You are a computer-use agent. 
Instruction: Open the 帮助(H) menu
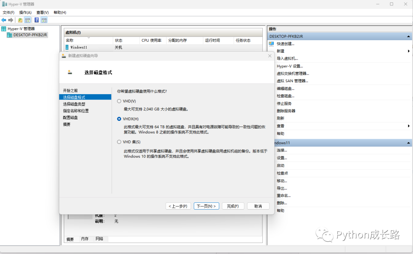(x=60, y=12)
